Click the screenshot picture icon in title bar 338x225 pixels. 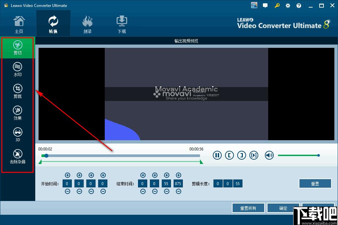coord(254,5)
